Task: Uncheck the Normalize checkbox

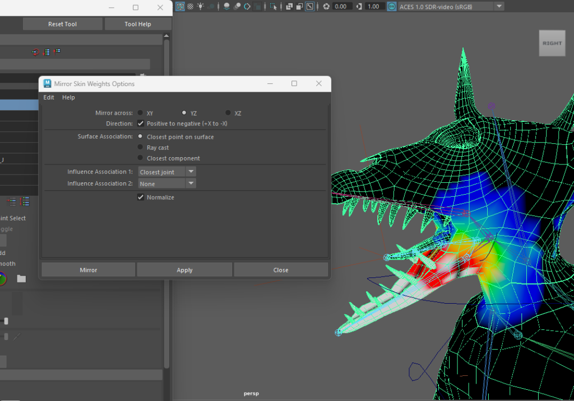Action: [x=141, y=197]
